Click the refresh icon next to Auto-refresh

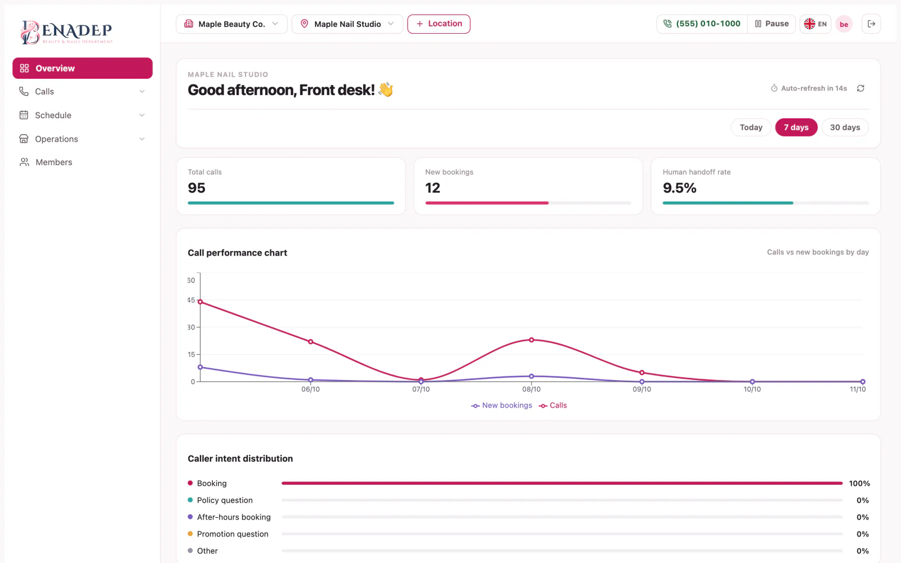[860, 88]
